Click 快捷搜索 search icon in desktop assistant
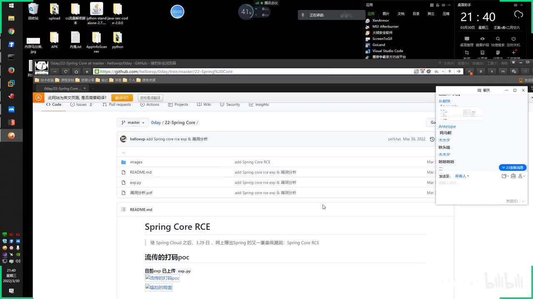Screen dimensions: 533x299 point(498,39)
